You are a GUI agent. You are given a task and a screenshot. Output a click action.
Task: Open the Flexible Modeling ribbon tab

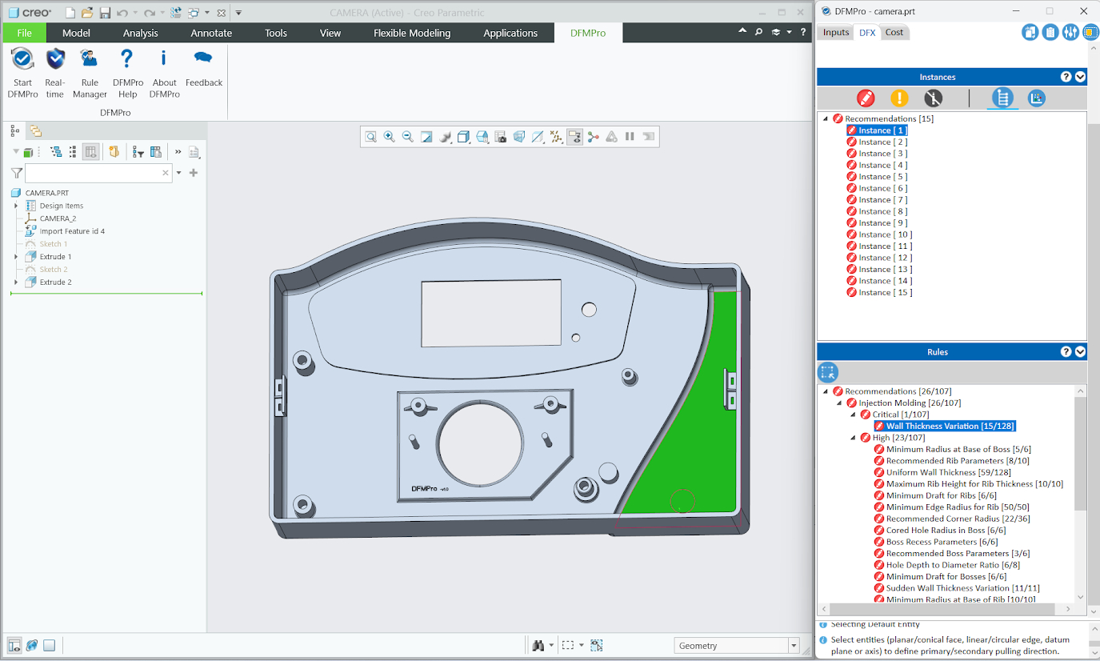pos(412,33)
